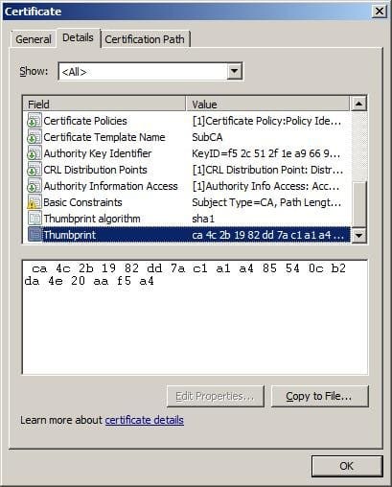Confirm with the OK button
This screenshot has width=392, height=487.
pos(347,466)
